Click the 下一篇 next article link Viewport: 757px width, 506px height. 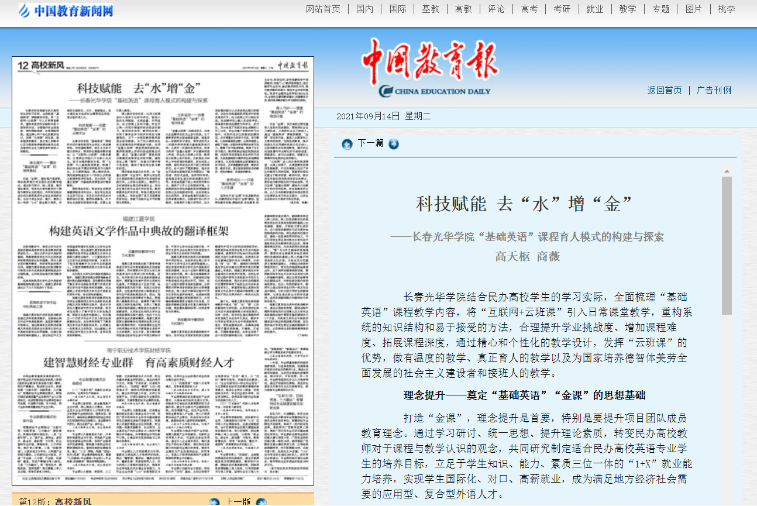[x=370, y=143]
